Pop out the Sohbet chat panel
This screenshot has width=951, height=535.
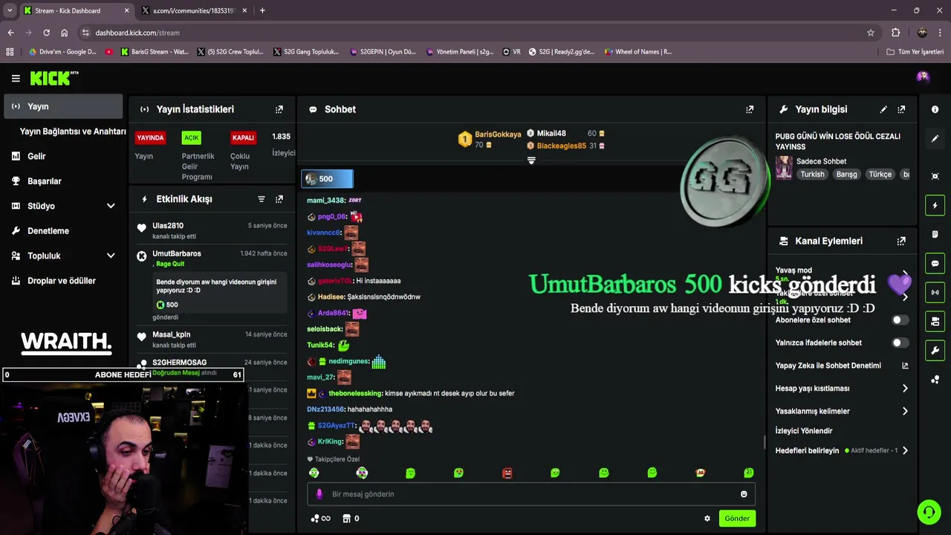point(750,109)
